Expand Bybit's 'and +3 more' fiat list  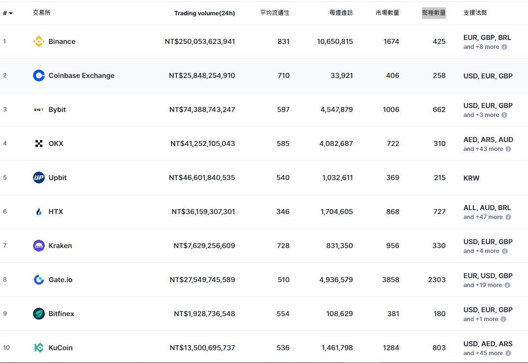[x=481, y=115]
